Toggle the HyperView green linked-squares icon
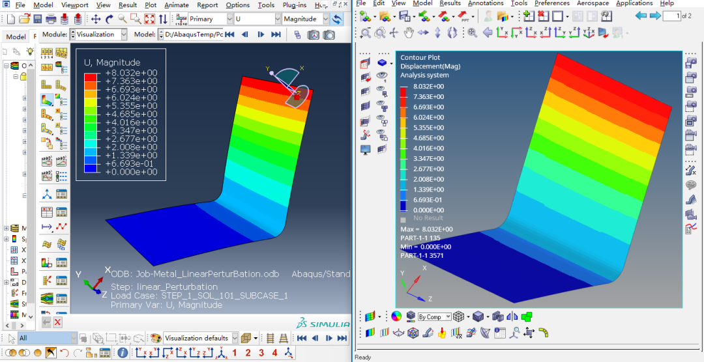Image resolution: width=704 pixels, height=362 pixels. click(x=527, y=316)
